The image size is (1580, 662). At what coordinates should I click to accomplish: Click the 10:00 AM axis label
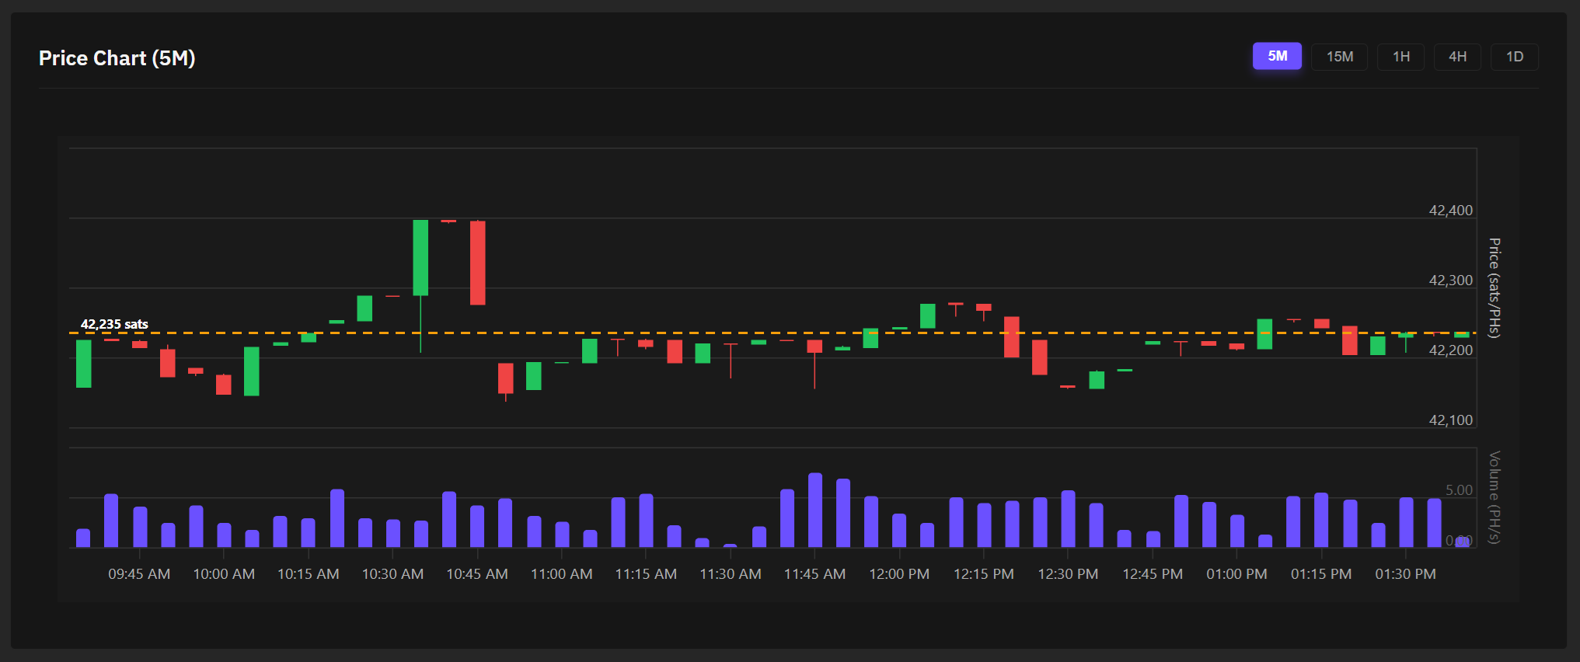click(x=224, y=574)
